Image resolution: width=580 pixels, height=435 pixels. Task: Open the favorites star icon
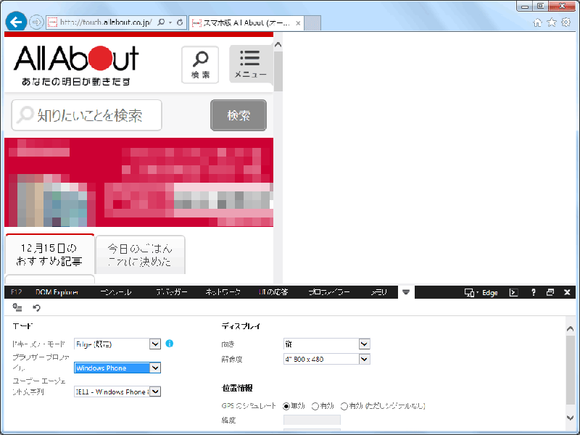(552, 22)
